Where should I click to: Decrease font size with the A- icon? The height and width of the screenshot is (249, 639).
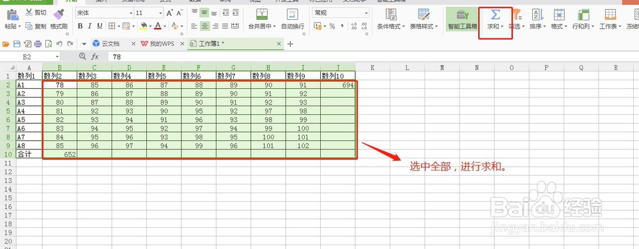(180, 13)
